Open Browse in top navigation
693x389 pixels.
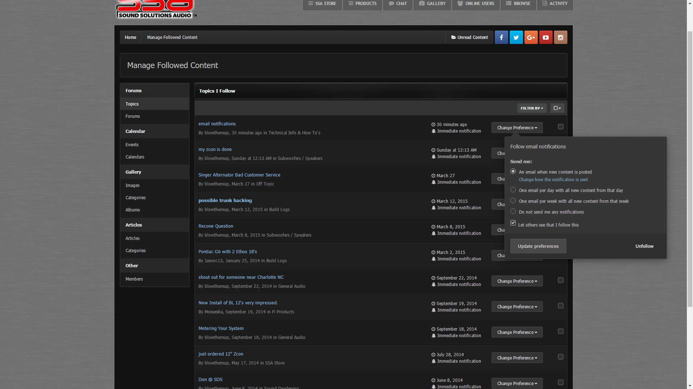(x=518, y=4)
